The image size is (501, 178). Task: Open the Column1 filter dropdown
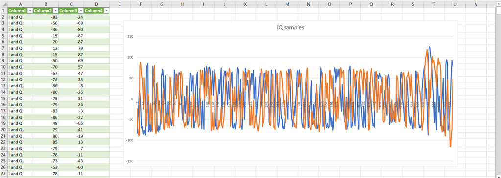[x=30, y=11]
